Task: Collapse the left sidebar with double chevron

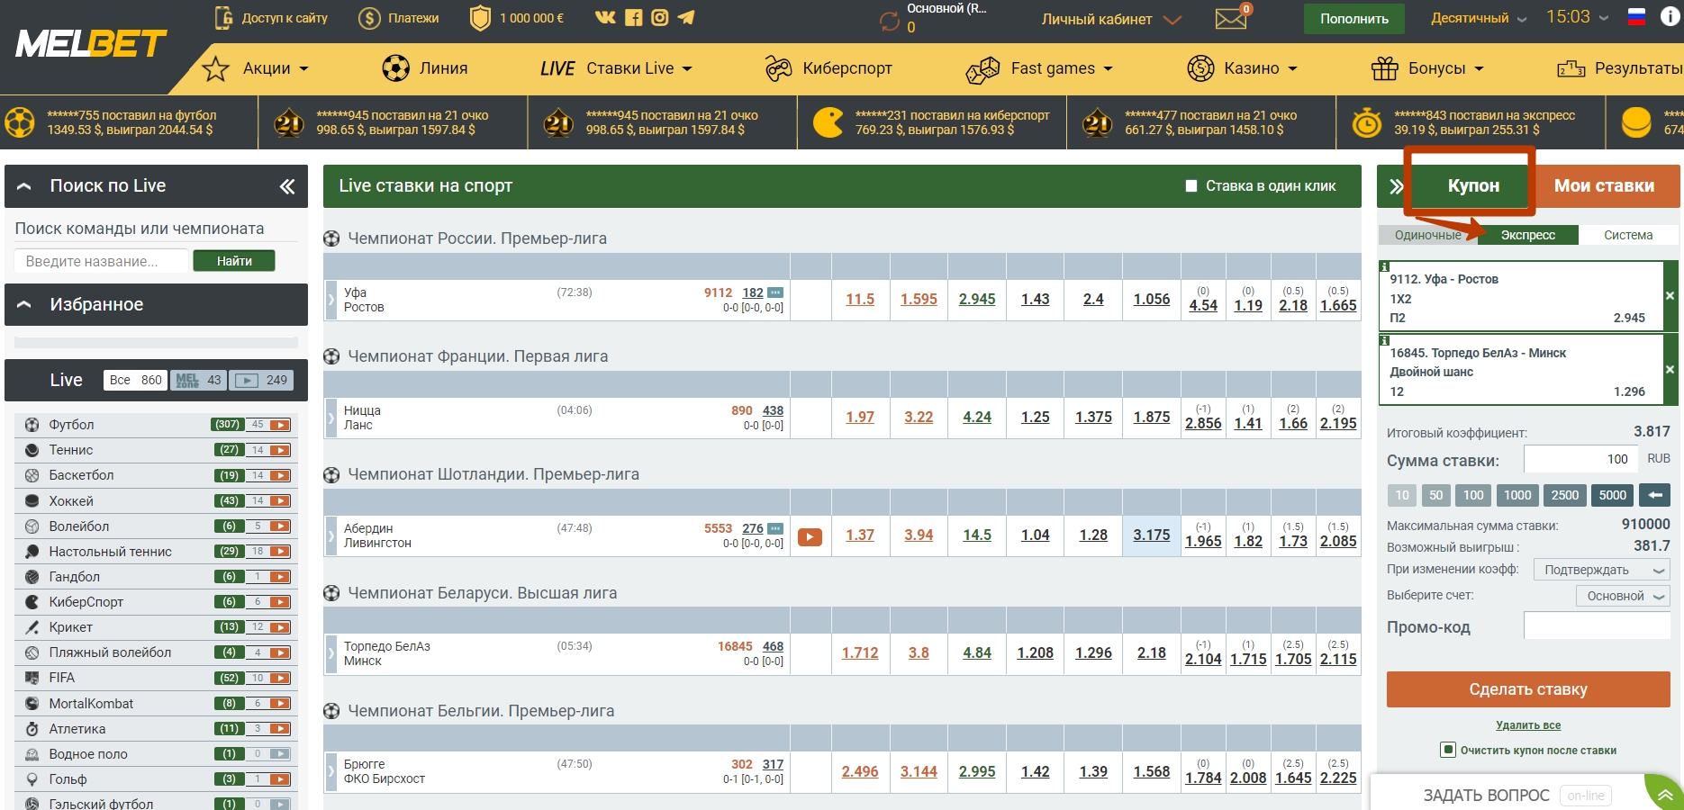Action: [287, 186]
